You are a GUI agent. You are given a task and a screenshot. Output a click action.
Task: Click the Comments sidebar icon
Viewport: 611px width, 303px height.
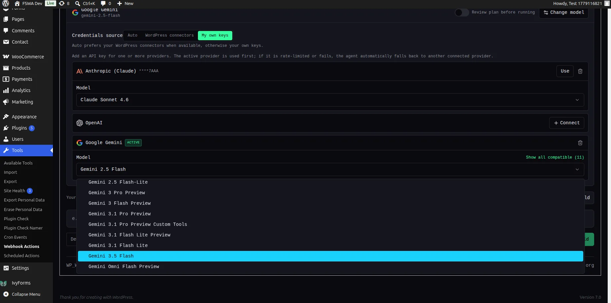tap(6, 30)
